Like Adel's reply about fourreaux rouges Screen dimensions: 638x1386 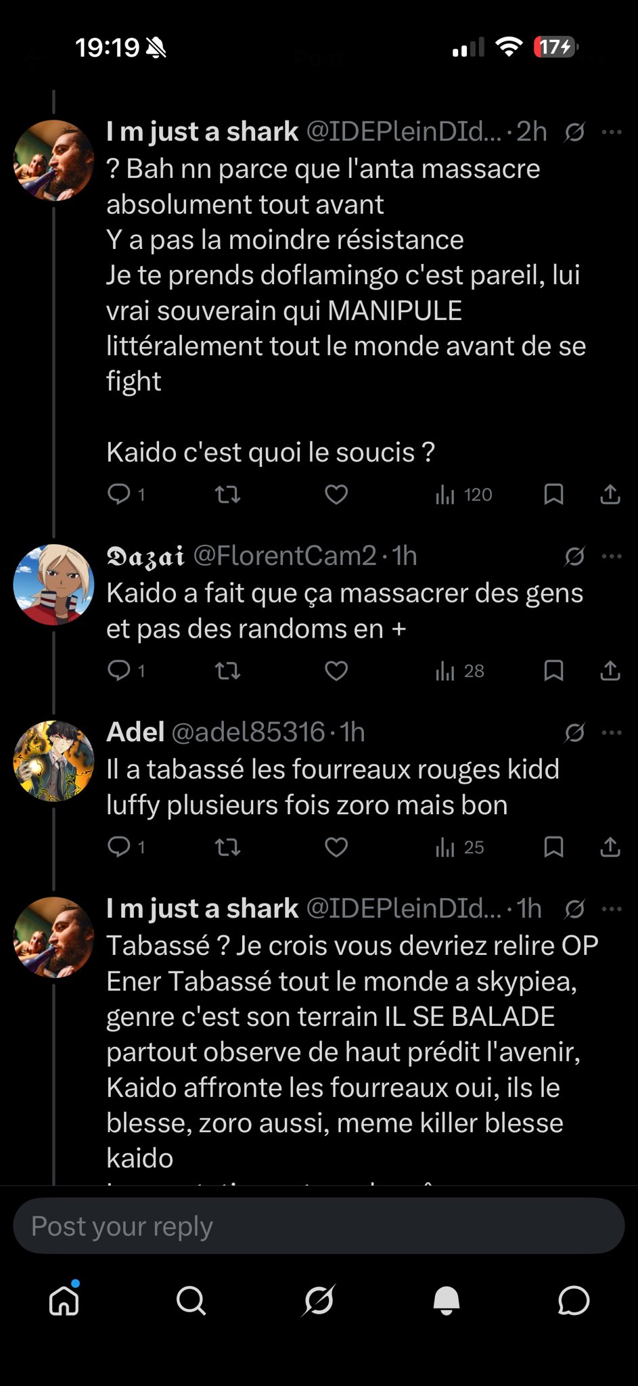point(336,847)
